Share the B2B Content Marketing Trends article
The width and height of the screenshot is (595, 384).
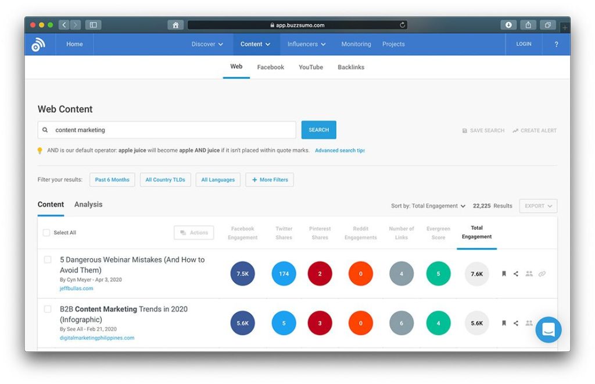click(x=516, y=323)
